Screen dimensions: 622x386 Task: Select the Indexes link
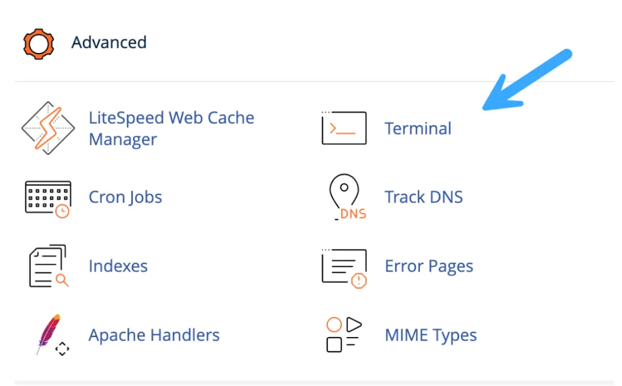pos(118,266)
